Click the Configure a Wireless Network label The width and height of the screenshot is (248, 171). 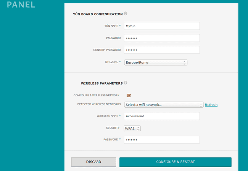click(96, 95)
